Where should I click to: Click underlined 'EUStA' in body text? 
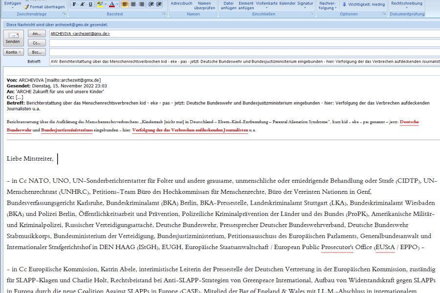[x=385, y=247]
